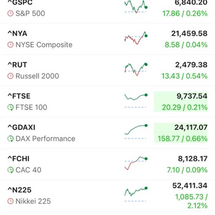Image resolution: width=215 pixels, height=215 pixels.
Task: Tap the market status icon by Russell 2000
Action: pos(10,76)
